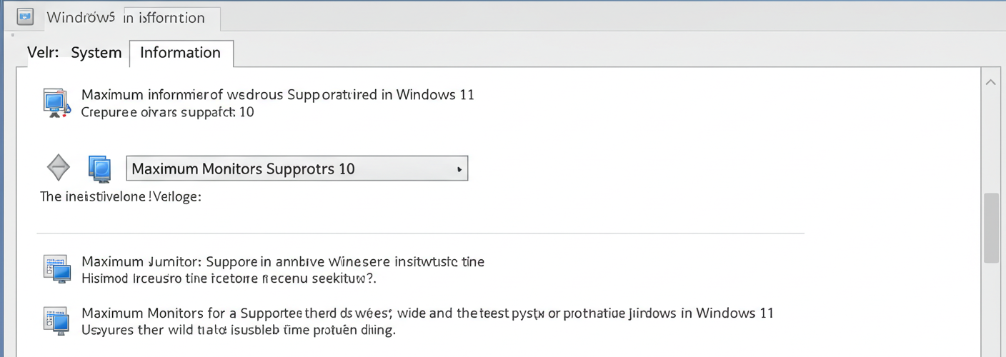The width and height of the screenshot is (1006, 357).
Task: Click the Usyures ther wild description line
Action: (x=239, y=330)
